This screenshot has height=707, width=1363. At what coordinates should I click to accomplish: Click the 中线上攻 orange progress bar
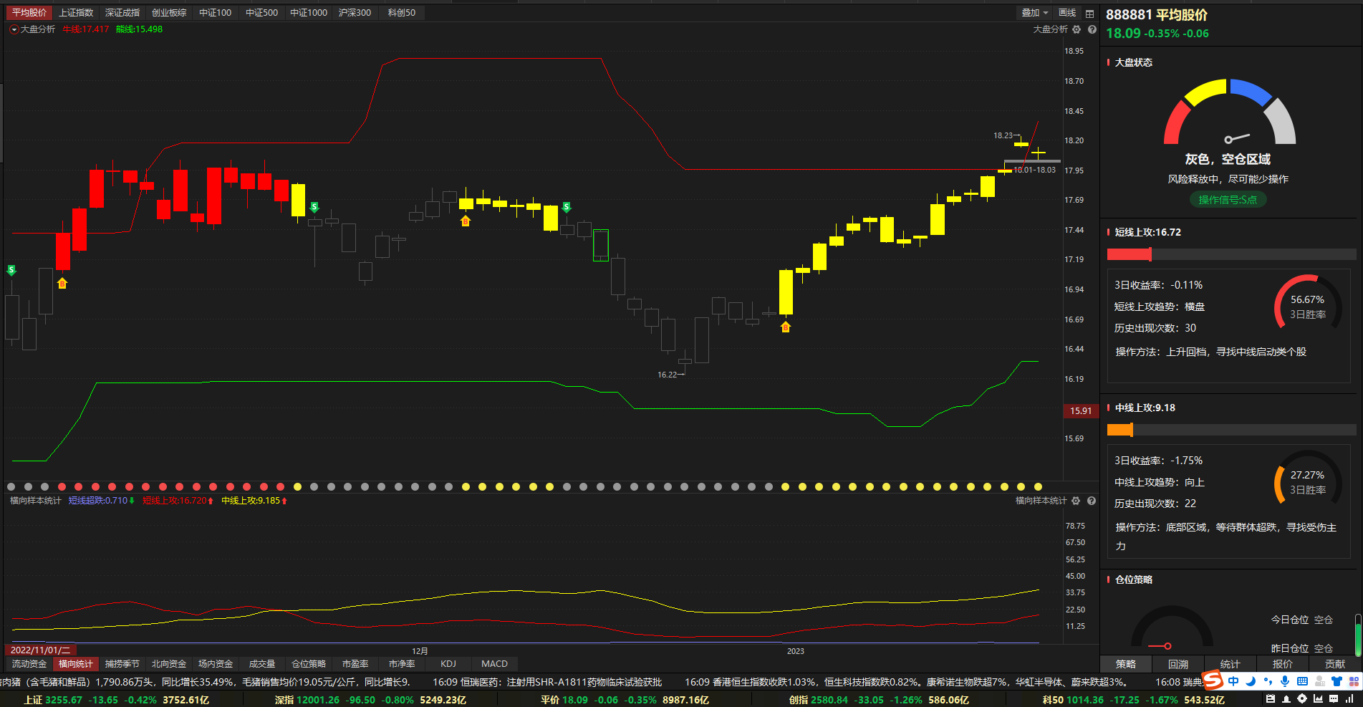click(1120, 430)
